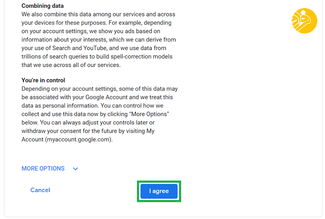Click the word Search before YouTube
The width and height of the screenshot is (325, 219).
[62, 48]
